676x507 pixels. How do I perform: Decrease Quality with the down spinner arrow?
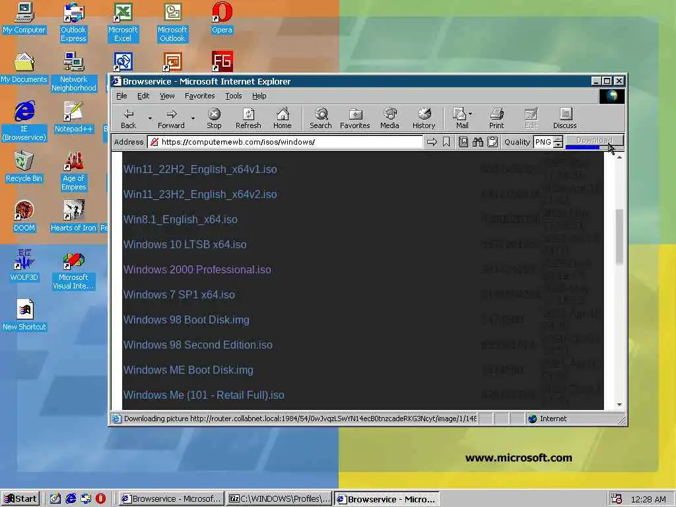[558, 145]
